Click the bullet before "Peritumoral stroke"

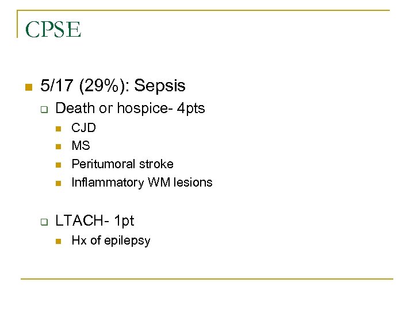pos(58,165)
